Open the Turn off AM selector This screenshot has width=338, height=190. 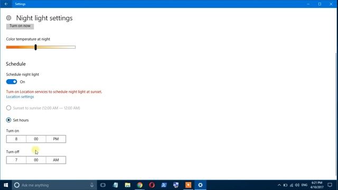pyautogui.click(x=56, y=160)
